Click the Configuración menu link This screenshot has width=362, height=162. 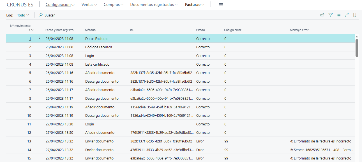(x=58, y=4)
